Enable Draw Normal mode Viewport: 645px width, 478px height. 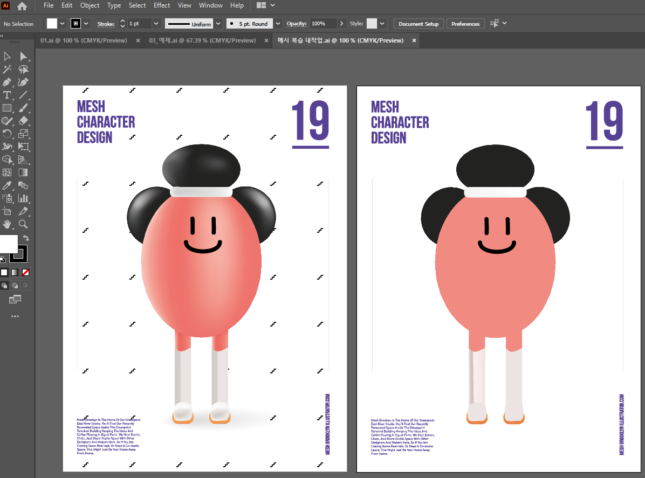[x=4, y=285]
